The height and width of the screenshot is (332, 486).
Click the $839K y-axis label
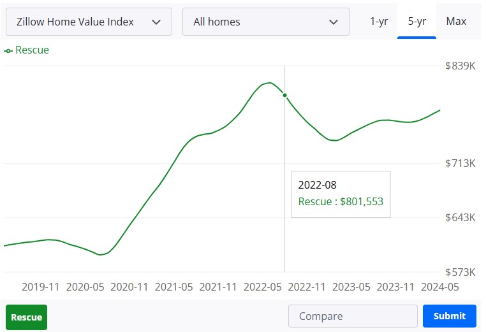(460, 66)
